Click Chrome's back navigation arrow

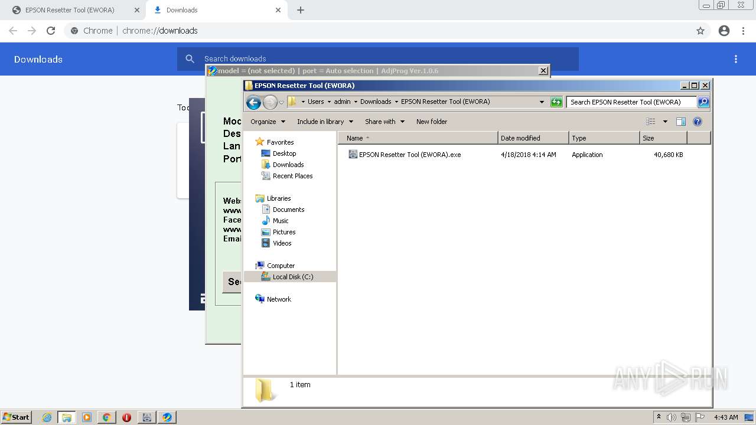13,31
